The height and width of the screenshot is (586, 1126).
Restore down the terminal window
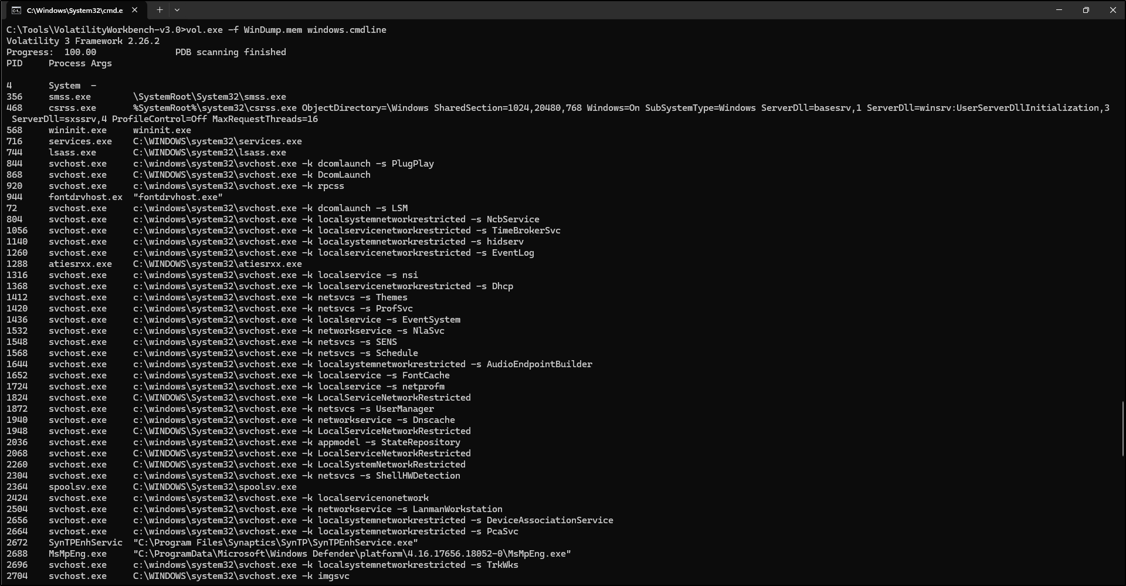pos(1086,10)
